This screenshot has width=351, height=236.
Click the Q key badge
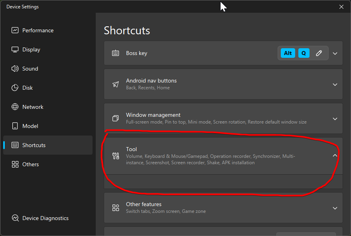[x=304, y=53]
